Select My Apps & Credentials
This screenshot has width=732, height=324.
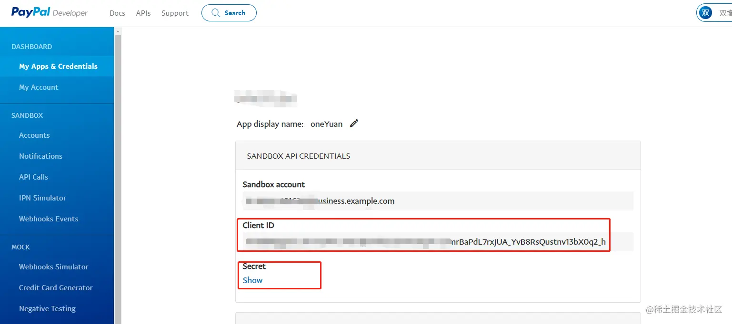(x=57, y=67)
